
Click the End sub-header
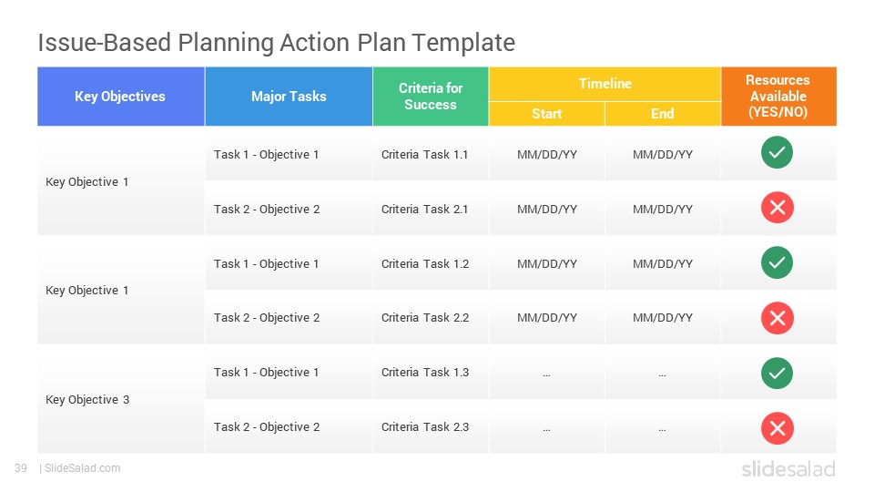click(663, 114)
